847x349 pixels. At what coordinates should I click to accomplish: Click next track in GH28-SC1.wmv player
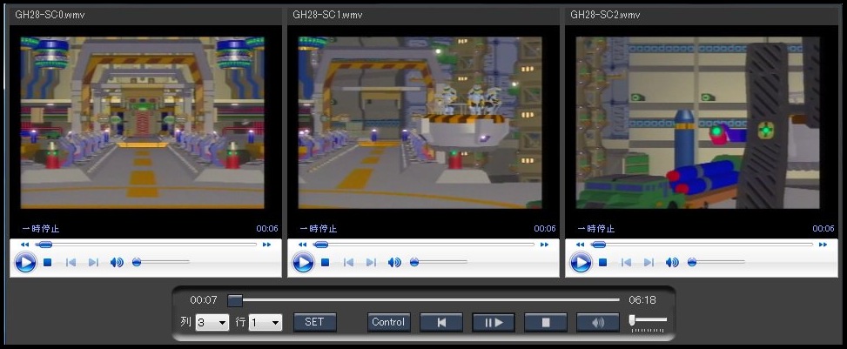371,263
